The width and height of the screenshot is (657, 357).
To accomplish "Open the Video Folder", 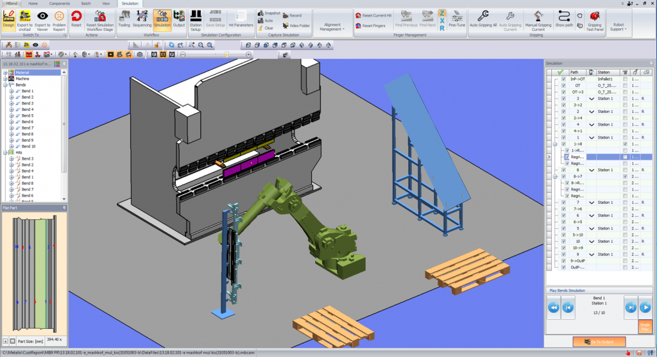I will coord(296,26).
